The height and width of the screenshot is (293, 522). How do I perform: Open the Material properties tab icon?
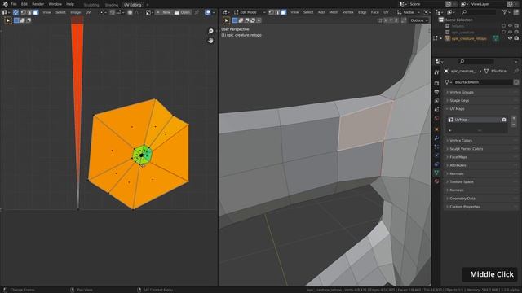(436, 181)
